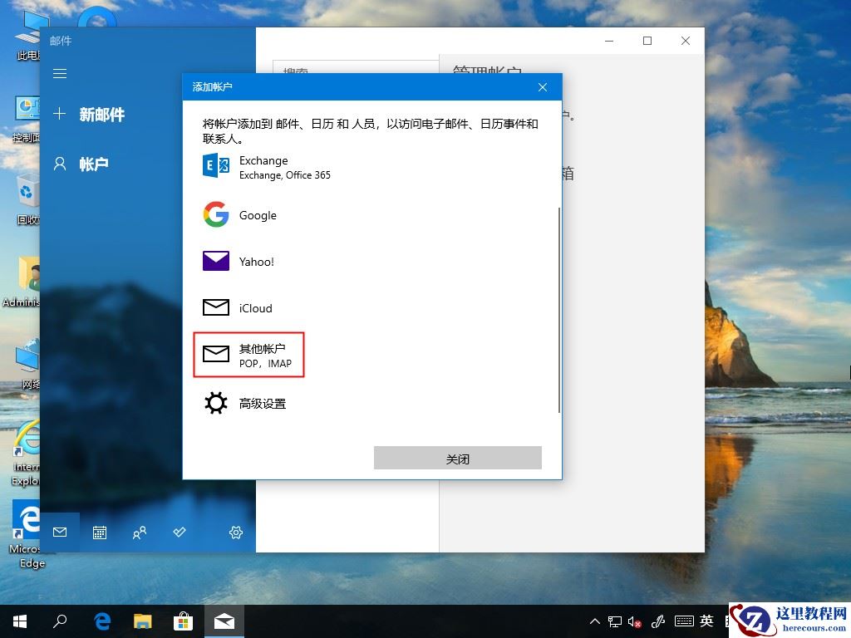
Task: Open the 英 language indicator menu
Action: click(706, 621)
